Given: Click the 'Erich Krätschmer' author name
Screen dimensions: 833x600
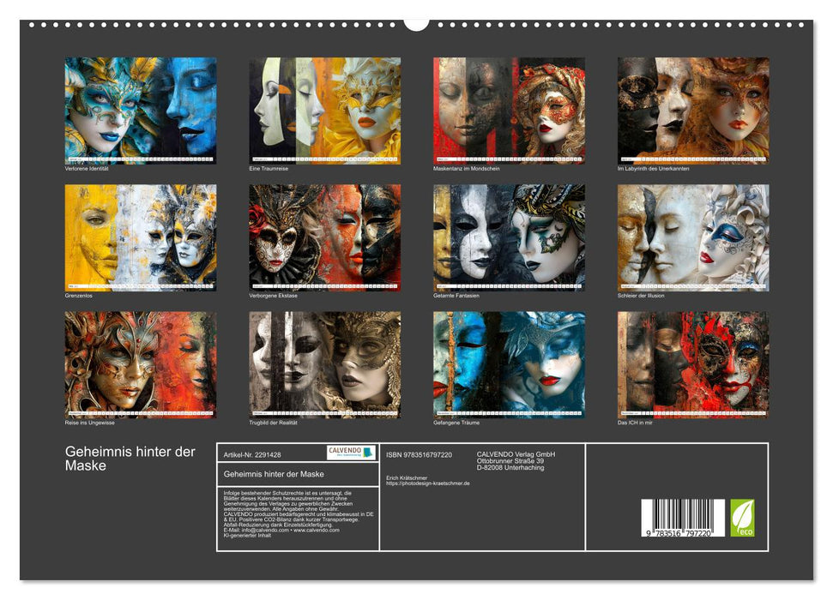Looking at the screenshot, I should click(x=407, y=478).
